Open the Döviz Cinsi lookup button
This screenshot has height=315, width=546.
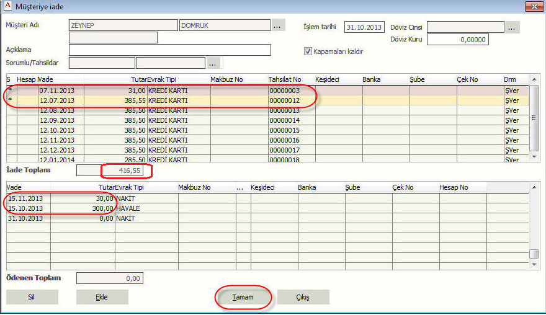[x=512, y=27]
